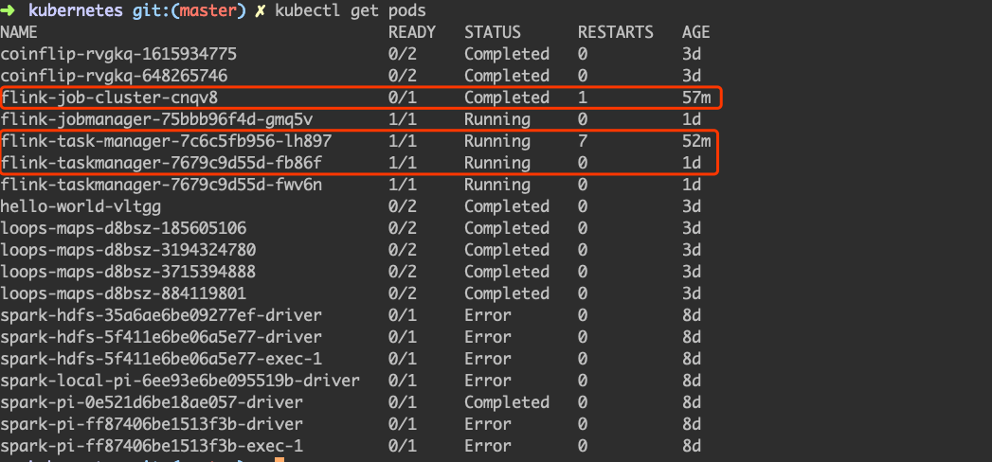
Task: Click the STATUS column header
Action: click(x=492, y=32)
